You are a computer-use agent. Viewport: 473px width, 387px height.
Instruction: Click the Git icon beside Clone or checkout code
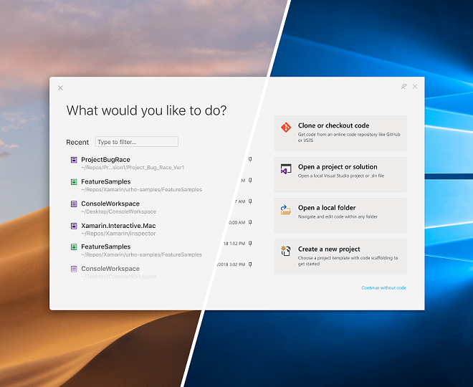click(x=286, y=128)
